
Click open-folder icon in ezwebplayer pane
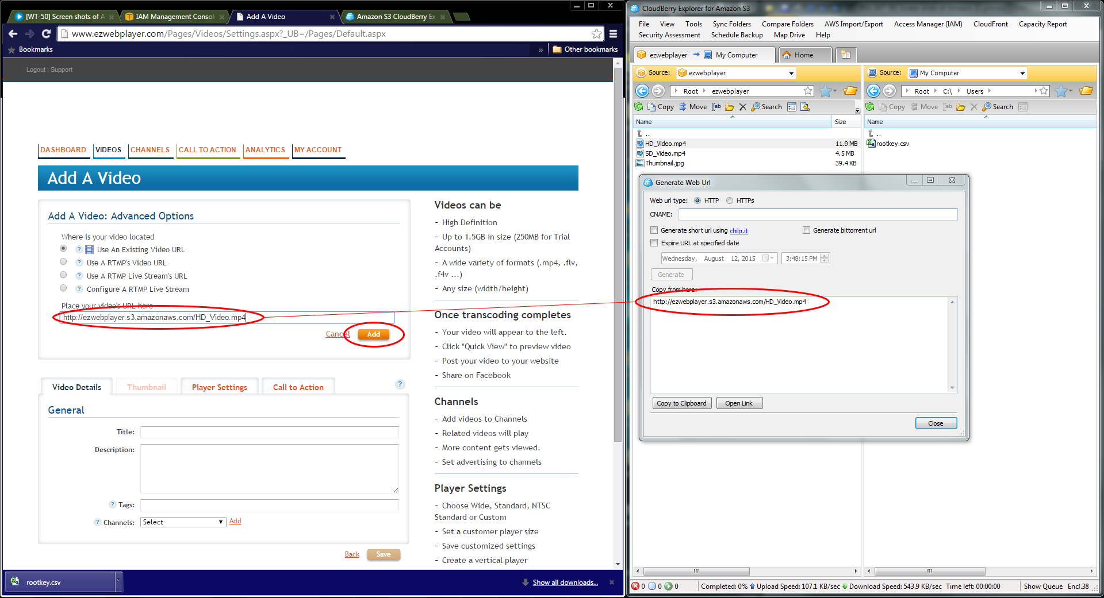pos(850,91)
